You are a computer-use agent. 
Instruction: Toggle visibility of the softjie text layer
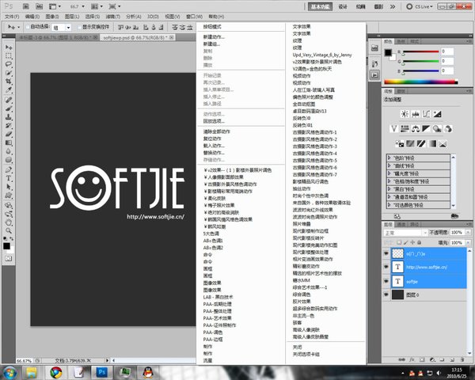387,280
